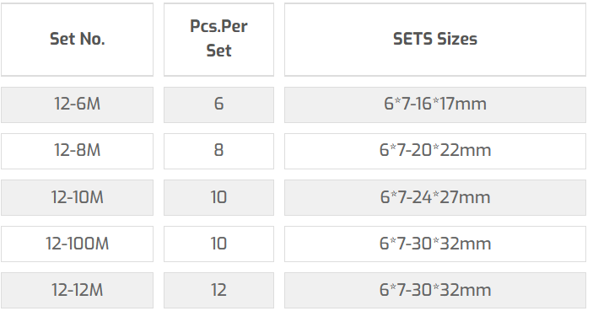This screenshot has height=311, width=593.
Task: Click the 12-8M set number cell
Action: click(x=77, y=151)
